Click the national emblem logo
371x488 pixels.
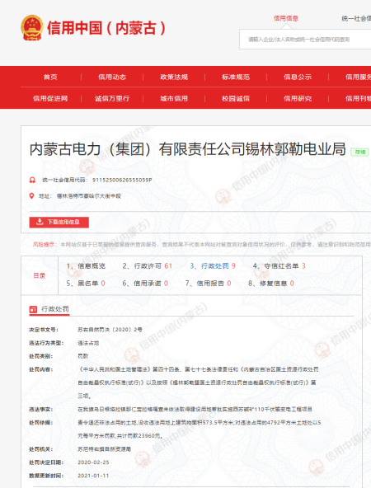[32, 28]
